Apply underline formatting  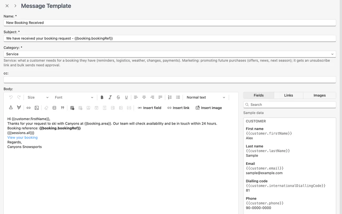click(x=126, y=97)
